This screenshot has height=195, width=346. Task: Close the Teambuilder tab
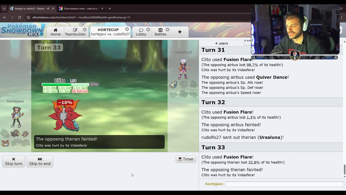point(85,30)
